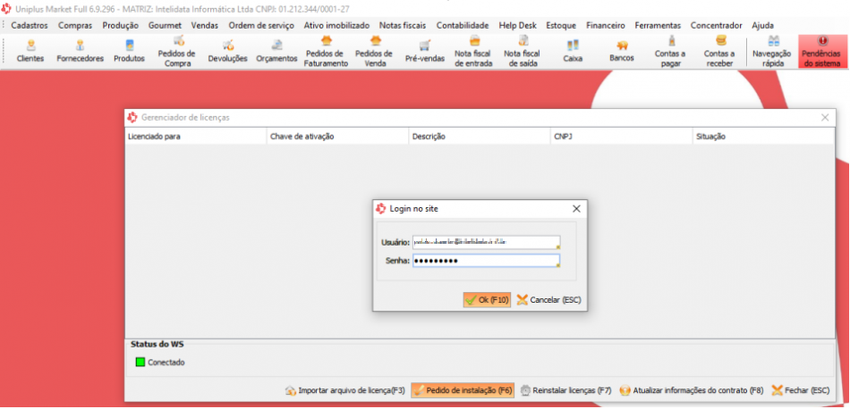
Task: Open the Ordem de serviço menu
Action: click(261, 25)
